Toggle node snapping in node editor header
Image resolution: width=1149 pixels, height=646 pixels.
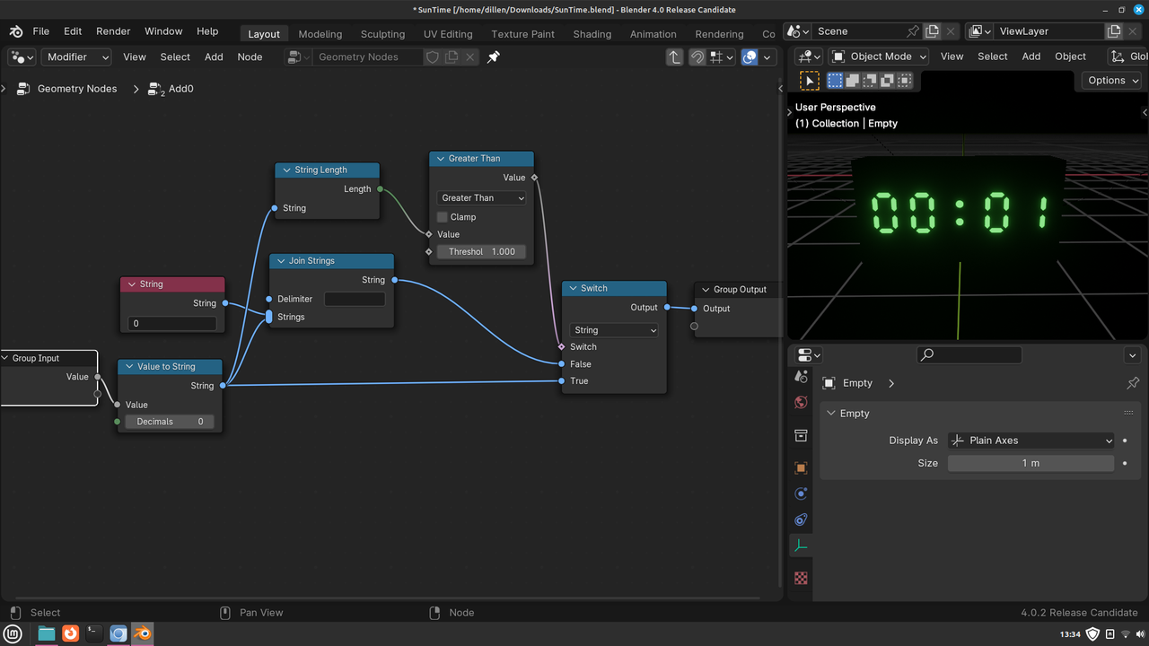tap(697, 57)
